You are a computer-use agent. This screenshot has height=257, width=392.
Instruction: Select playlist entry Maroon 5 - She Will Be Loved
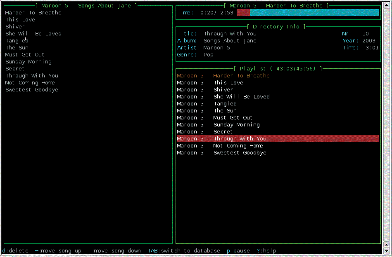pyautogui.click(x=223, y=96)
